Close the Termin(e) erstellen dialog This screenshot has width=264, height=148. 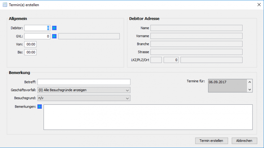pos(258,4)
